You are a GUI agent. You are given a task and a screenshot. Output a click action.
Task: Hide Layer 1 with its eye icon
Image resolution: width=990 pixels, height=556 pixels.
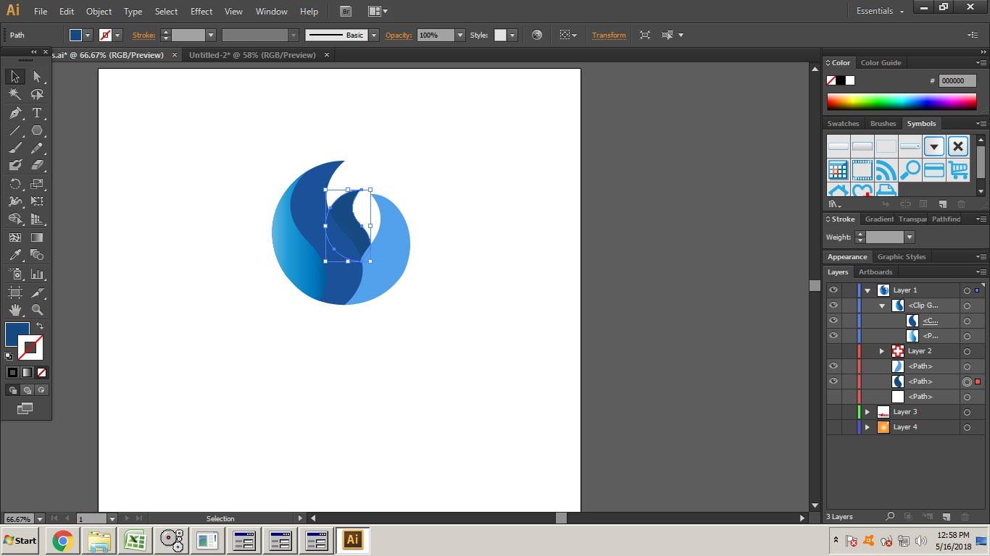point(833,290)
